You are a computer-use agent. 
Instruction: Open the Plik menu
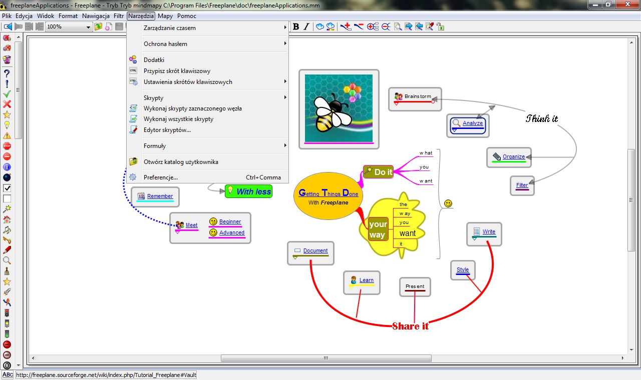[7, 16]
